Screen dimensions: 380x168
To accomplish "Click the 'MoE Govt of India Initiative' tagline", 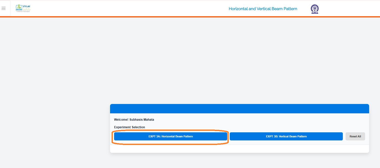I will (x=23, y=12).
